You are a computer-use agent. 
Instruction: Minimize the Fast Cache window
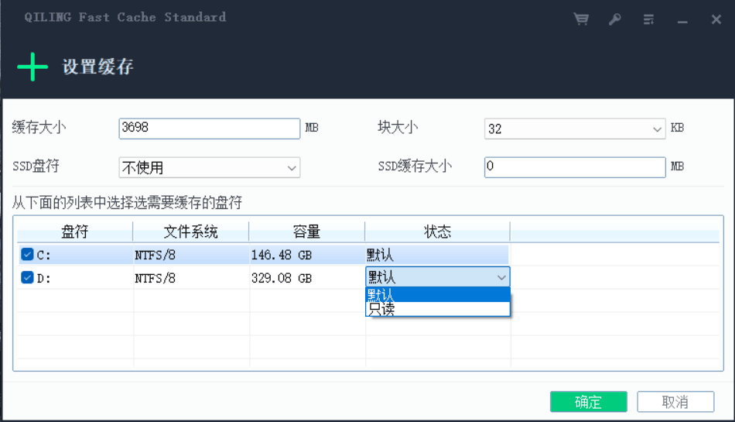tap(682, 20)
